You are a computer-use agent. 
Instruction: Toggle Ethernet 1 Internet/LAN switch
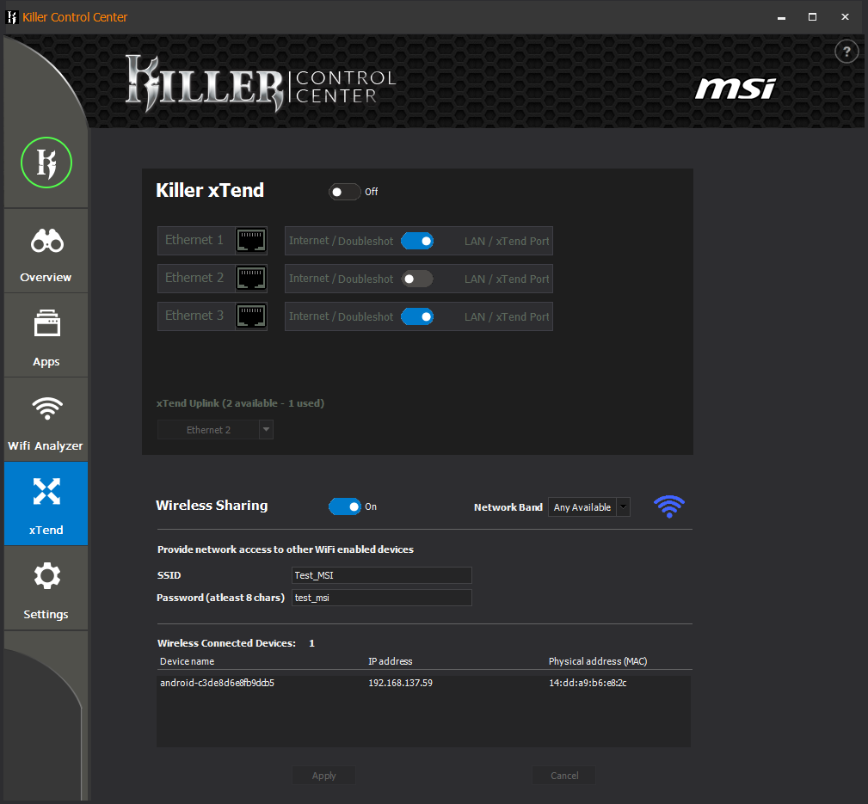pyautogui.click(x=417, y=241)
